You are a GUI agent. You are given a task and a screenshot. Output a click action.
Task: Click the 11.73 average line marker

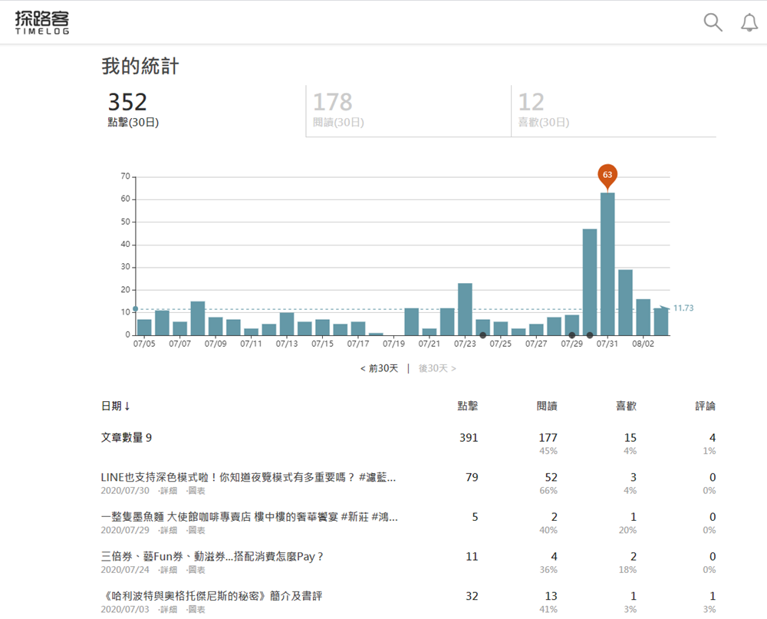pos(683,308)
